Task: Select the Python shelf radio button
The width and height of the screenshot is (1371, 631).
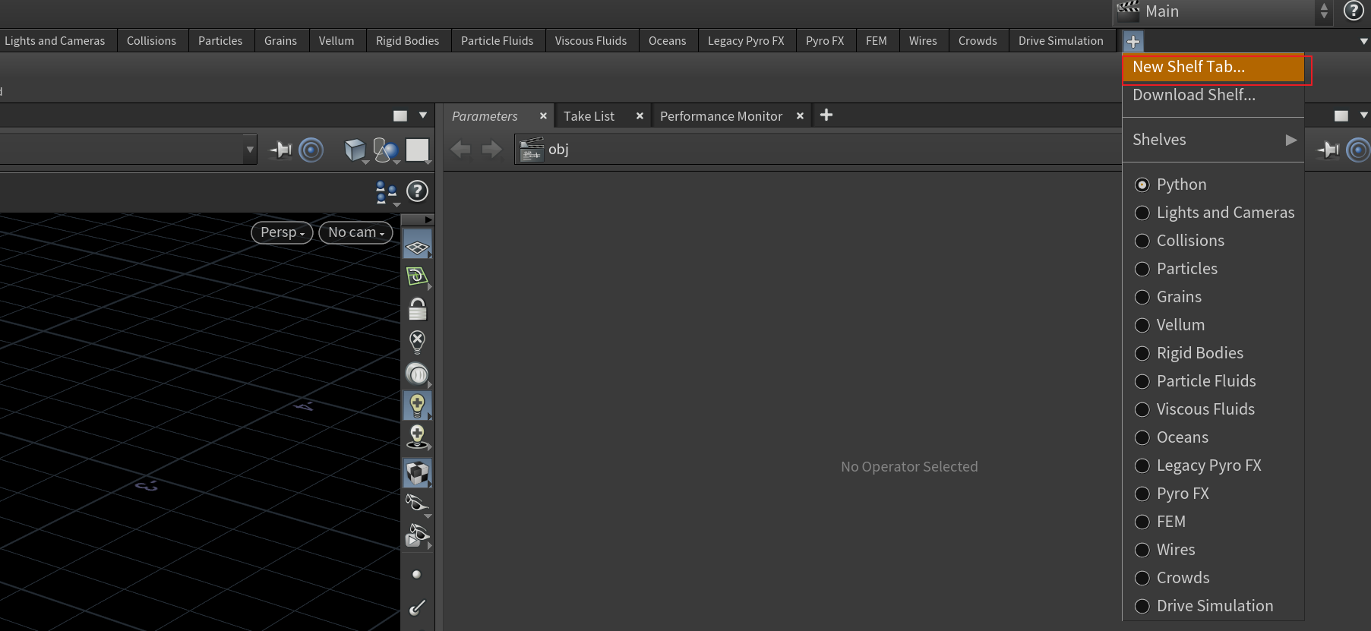Action: tap(1142, 185)
